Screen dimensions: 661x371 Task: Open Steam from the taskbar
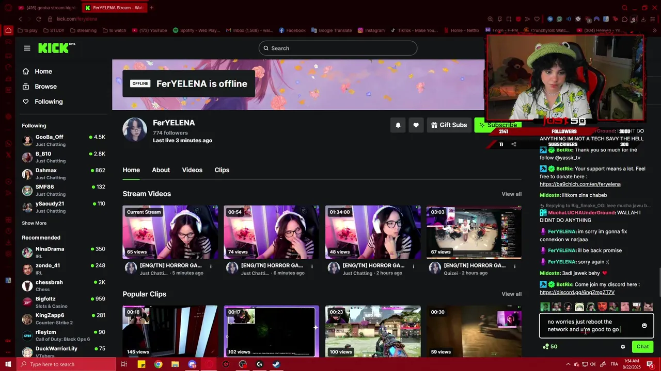[276, 364]
